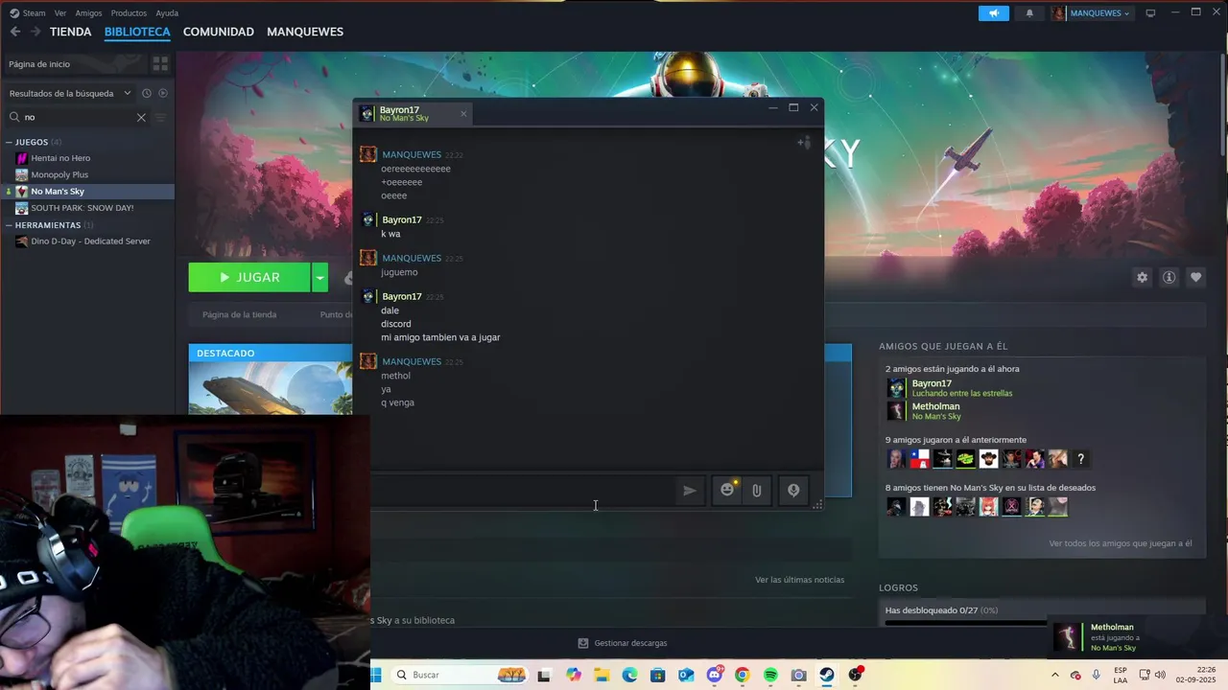
Task: Click MANQUEWES name in first chat message
Action: point(412,154)
